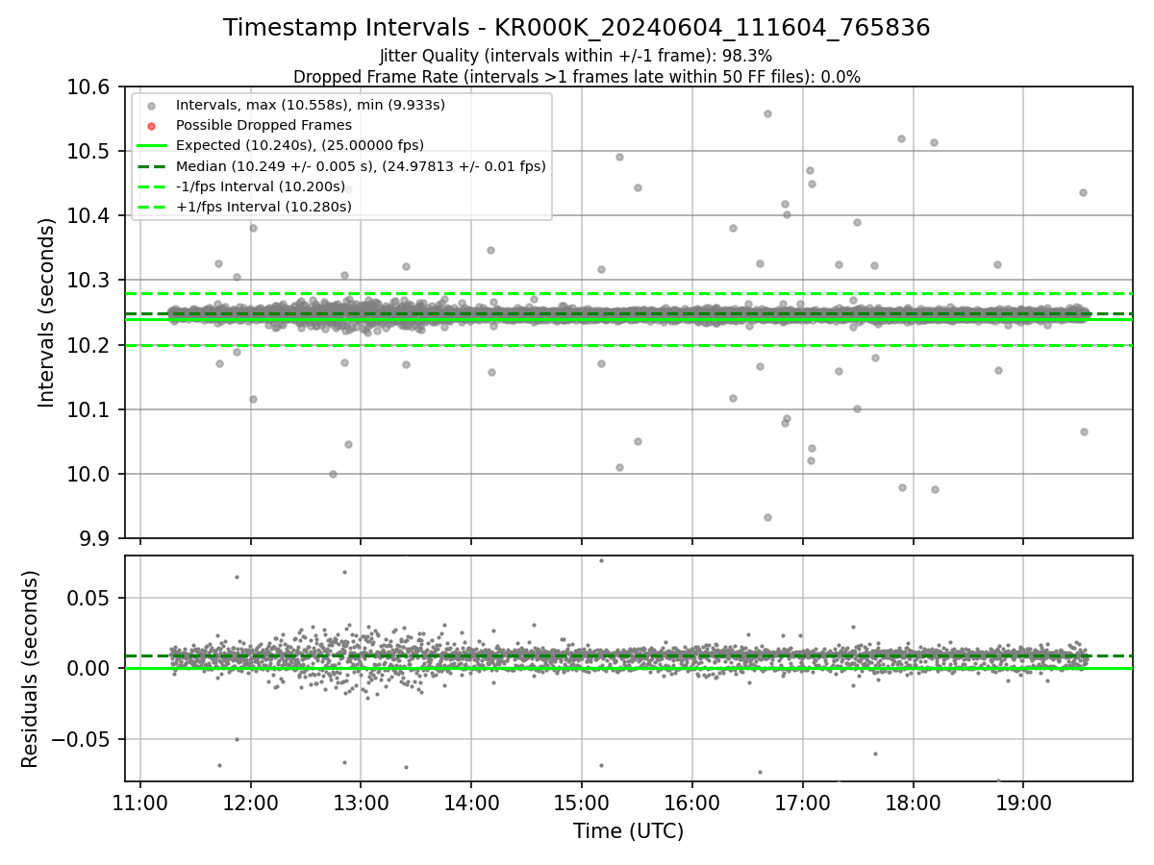Click the lowest interval point near 9.933s
This screenshot has width=1154, height=865.
767,517
